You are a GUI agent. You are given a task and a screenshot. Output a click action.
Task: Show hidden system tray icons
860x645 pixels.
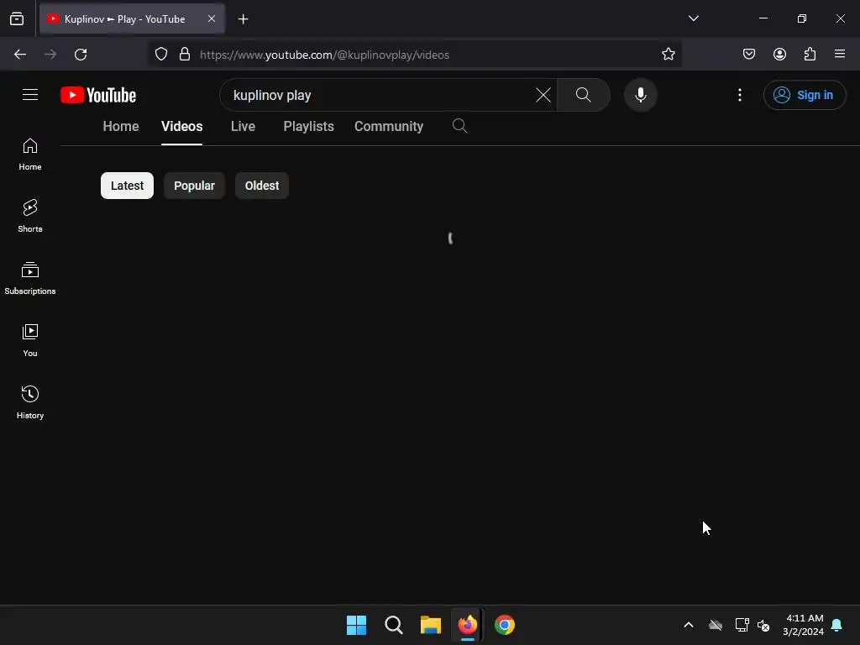coord(689,625)
